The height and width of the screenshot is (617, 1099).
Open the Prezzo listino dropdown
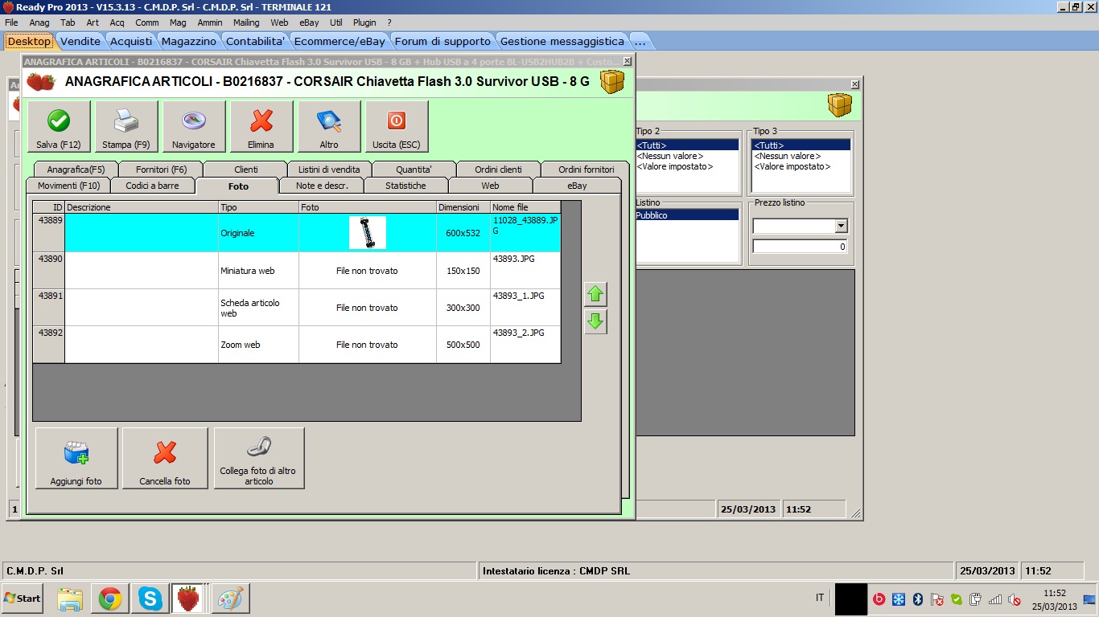click(x=841, y=226)
